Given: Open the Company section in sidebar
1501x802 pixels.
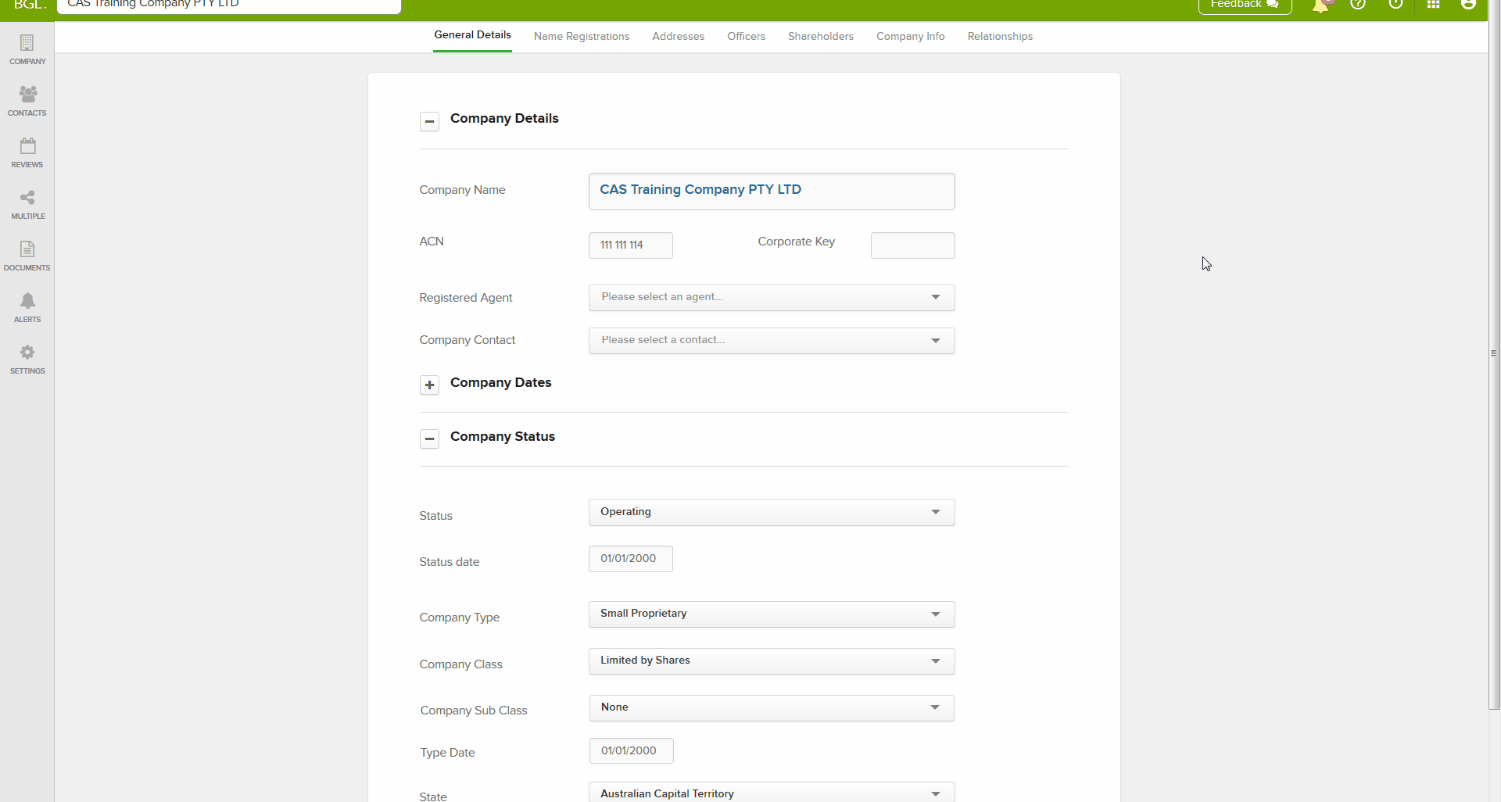Looking at the screenshot, I should [x=27, y=50].
